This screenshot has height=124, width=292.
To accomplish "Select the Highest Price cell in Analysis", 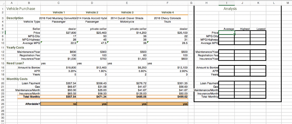I will point(242,32).
